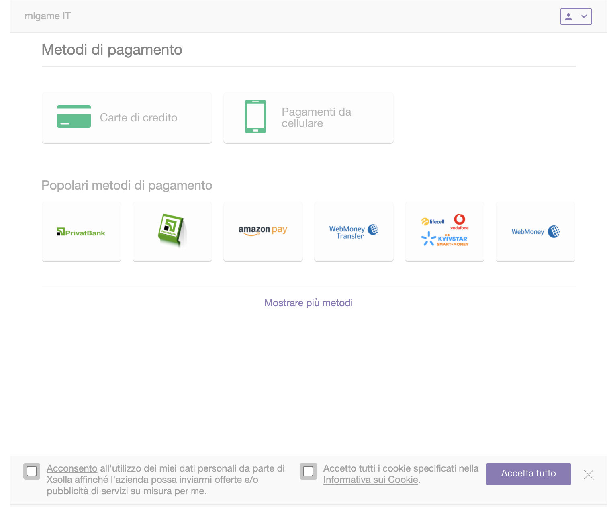Click the Metodi di pagamento heading

(112, 50)
